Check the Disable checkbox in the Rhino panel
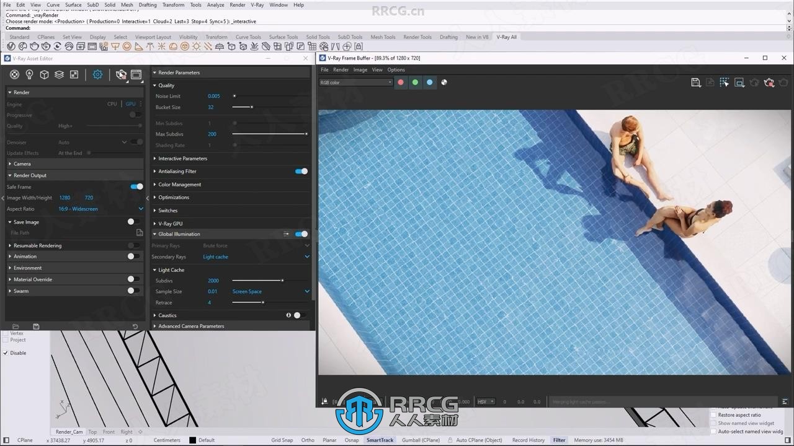Screen dimensions: 794x446 tap(6, 353)
